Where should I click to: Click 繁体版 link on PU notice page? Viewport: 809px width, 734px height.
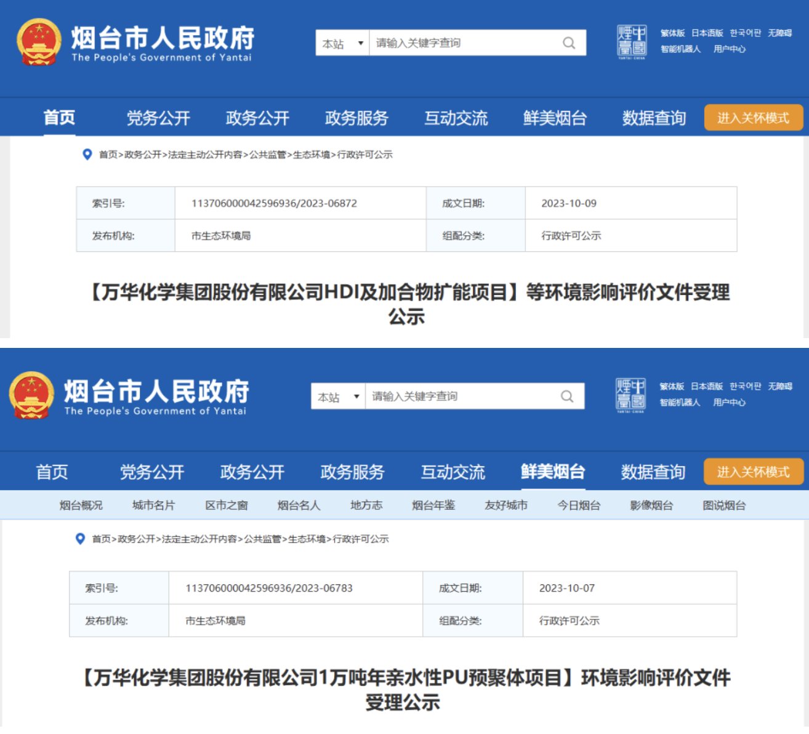[672, 387]
